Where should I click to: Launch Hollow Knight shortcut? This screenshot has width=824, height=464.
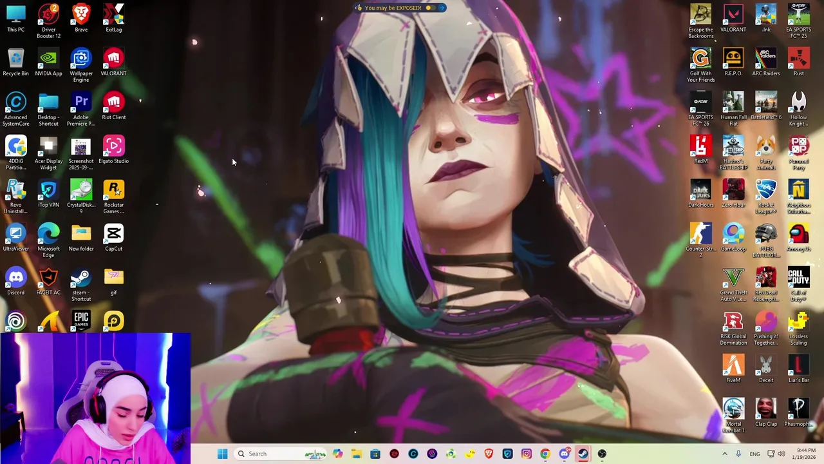(x=798, y=109)
